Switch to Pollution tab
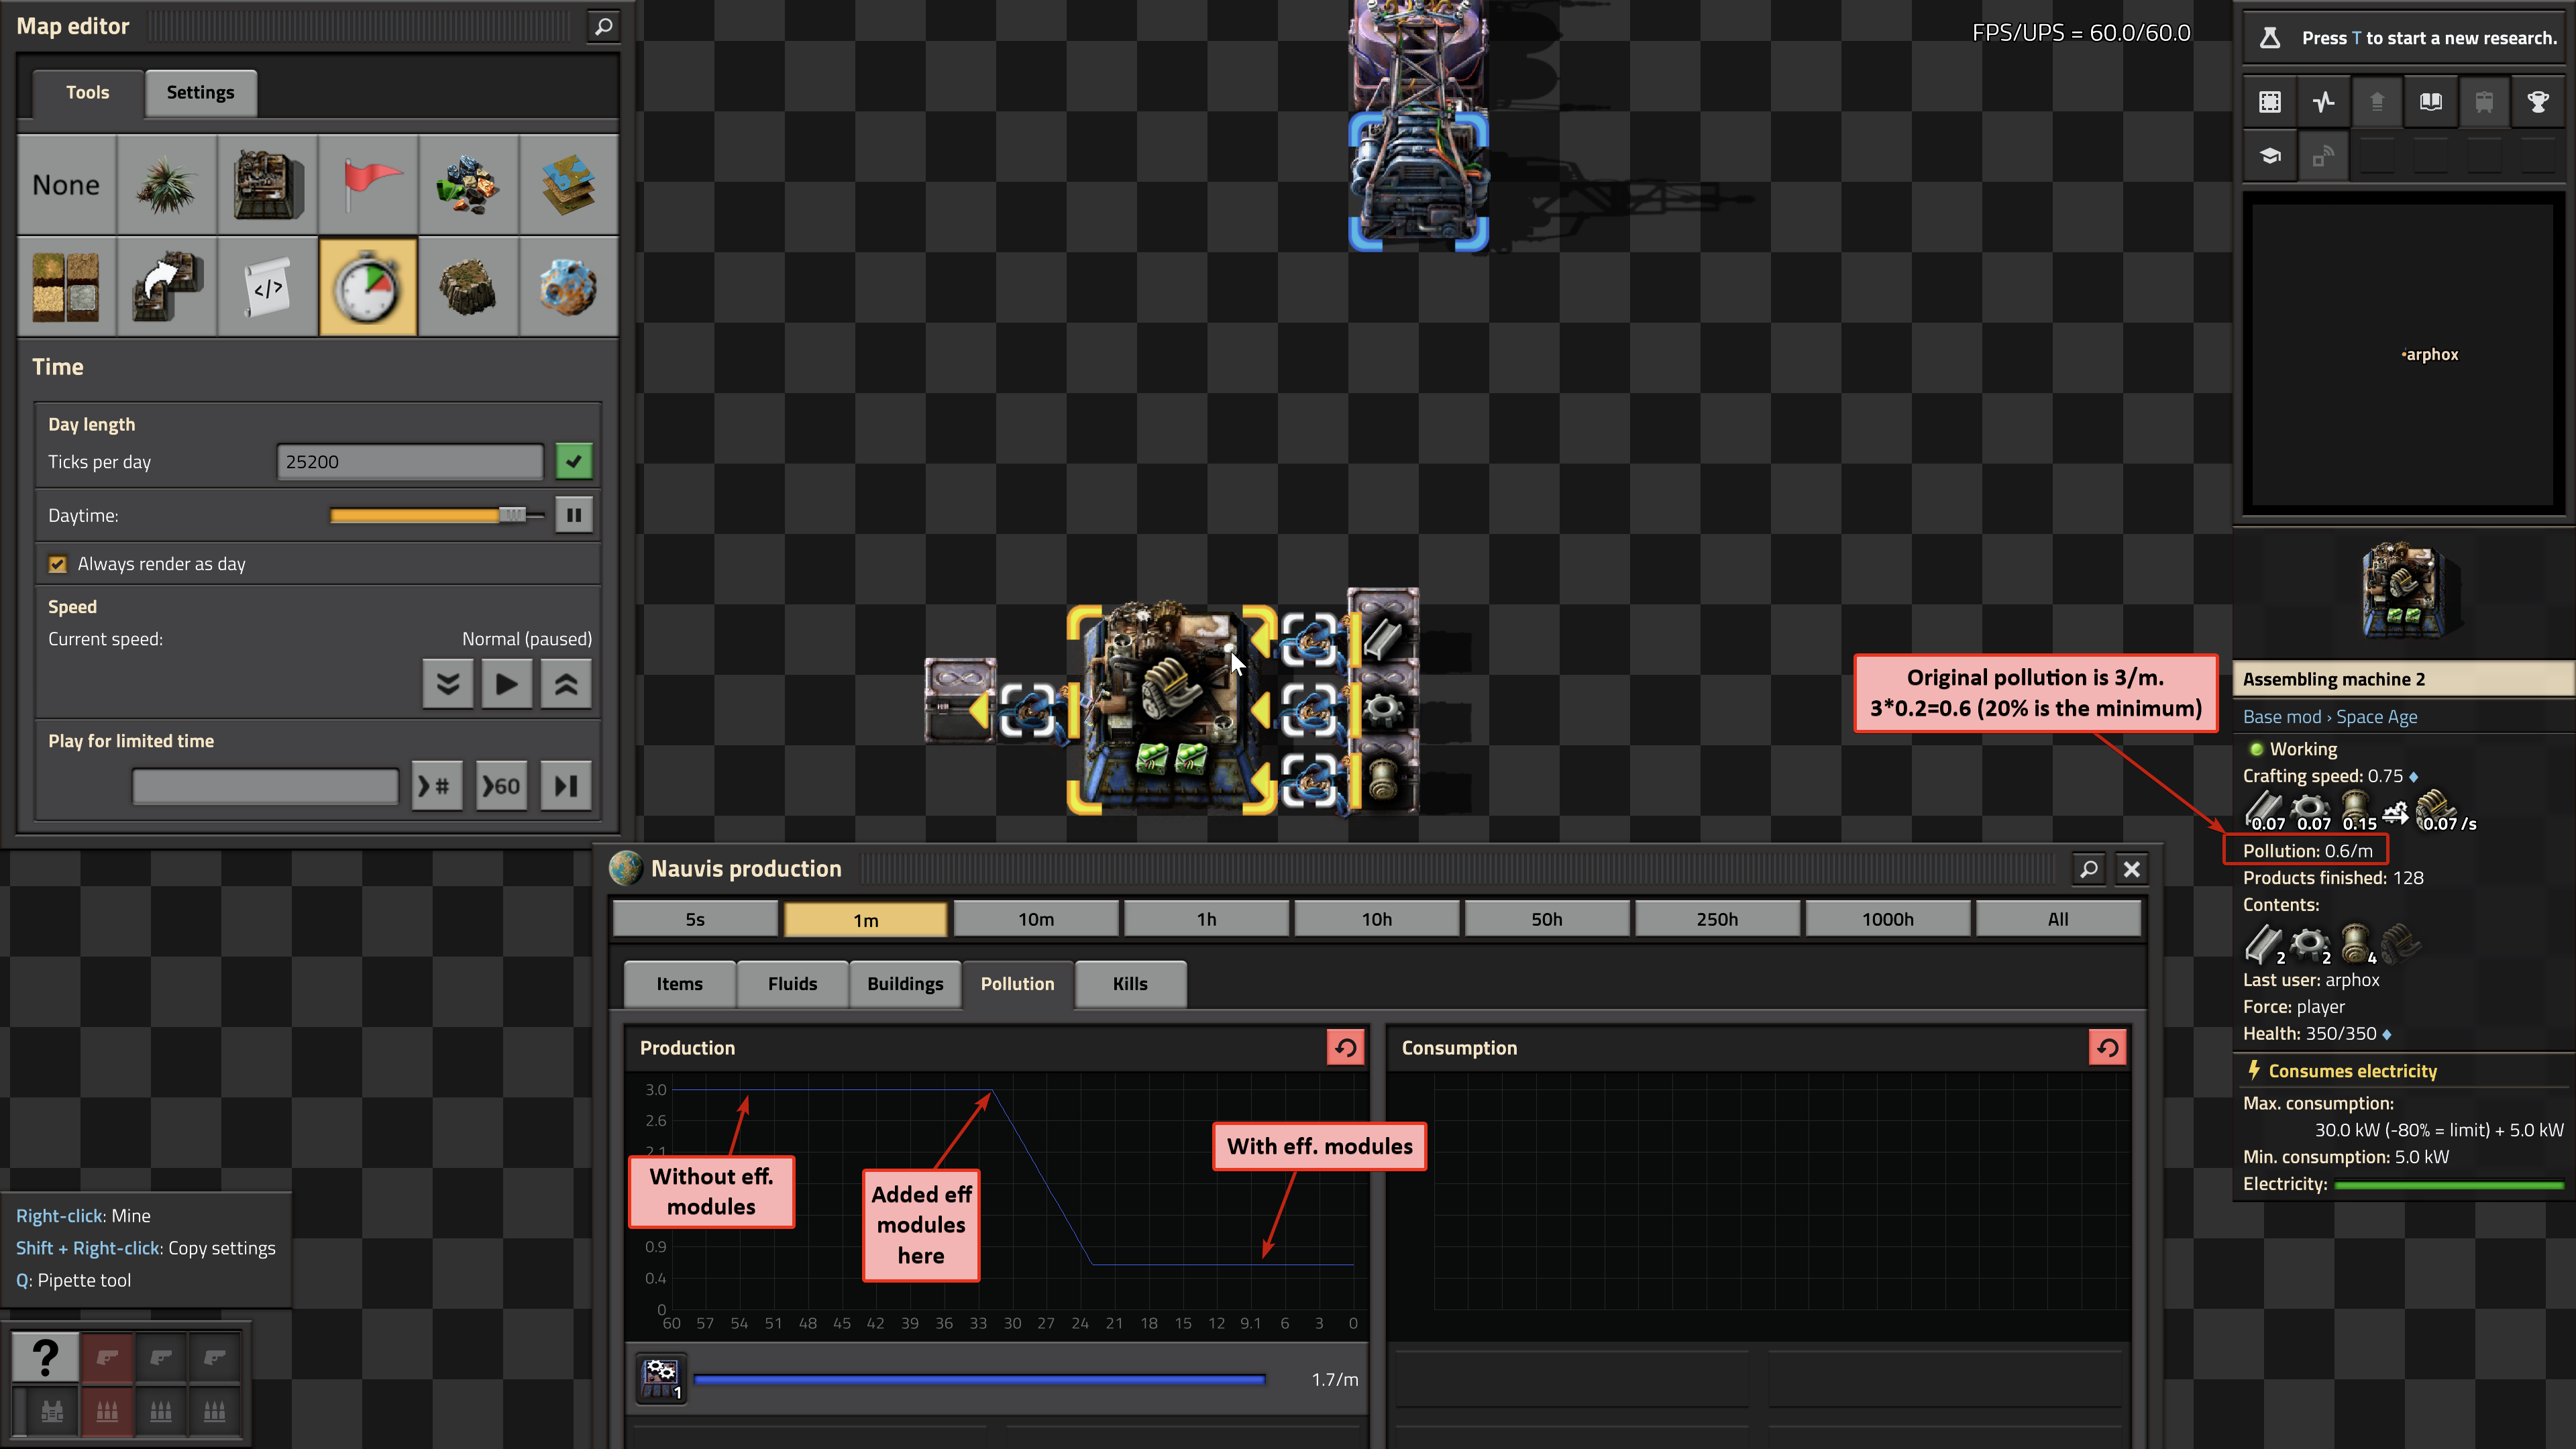Screen dimensions: 2576x1449 pos(1017,984)
